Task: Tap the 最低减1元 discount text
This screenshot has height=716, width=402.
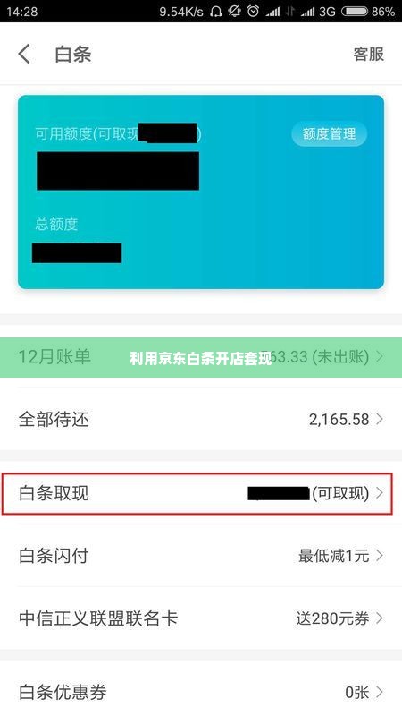Action: click(333, 556)
